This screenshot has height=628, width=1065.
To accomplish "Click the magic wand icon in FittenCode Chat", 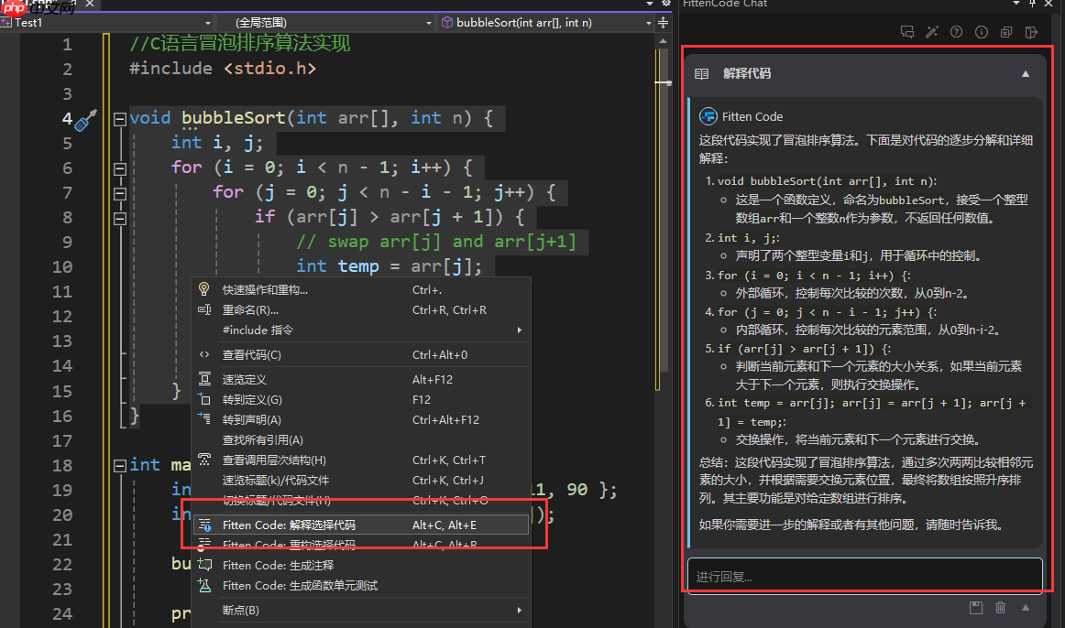I will point(932,31).
